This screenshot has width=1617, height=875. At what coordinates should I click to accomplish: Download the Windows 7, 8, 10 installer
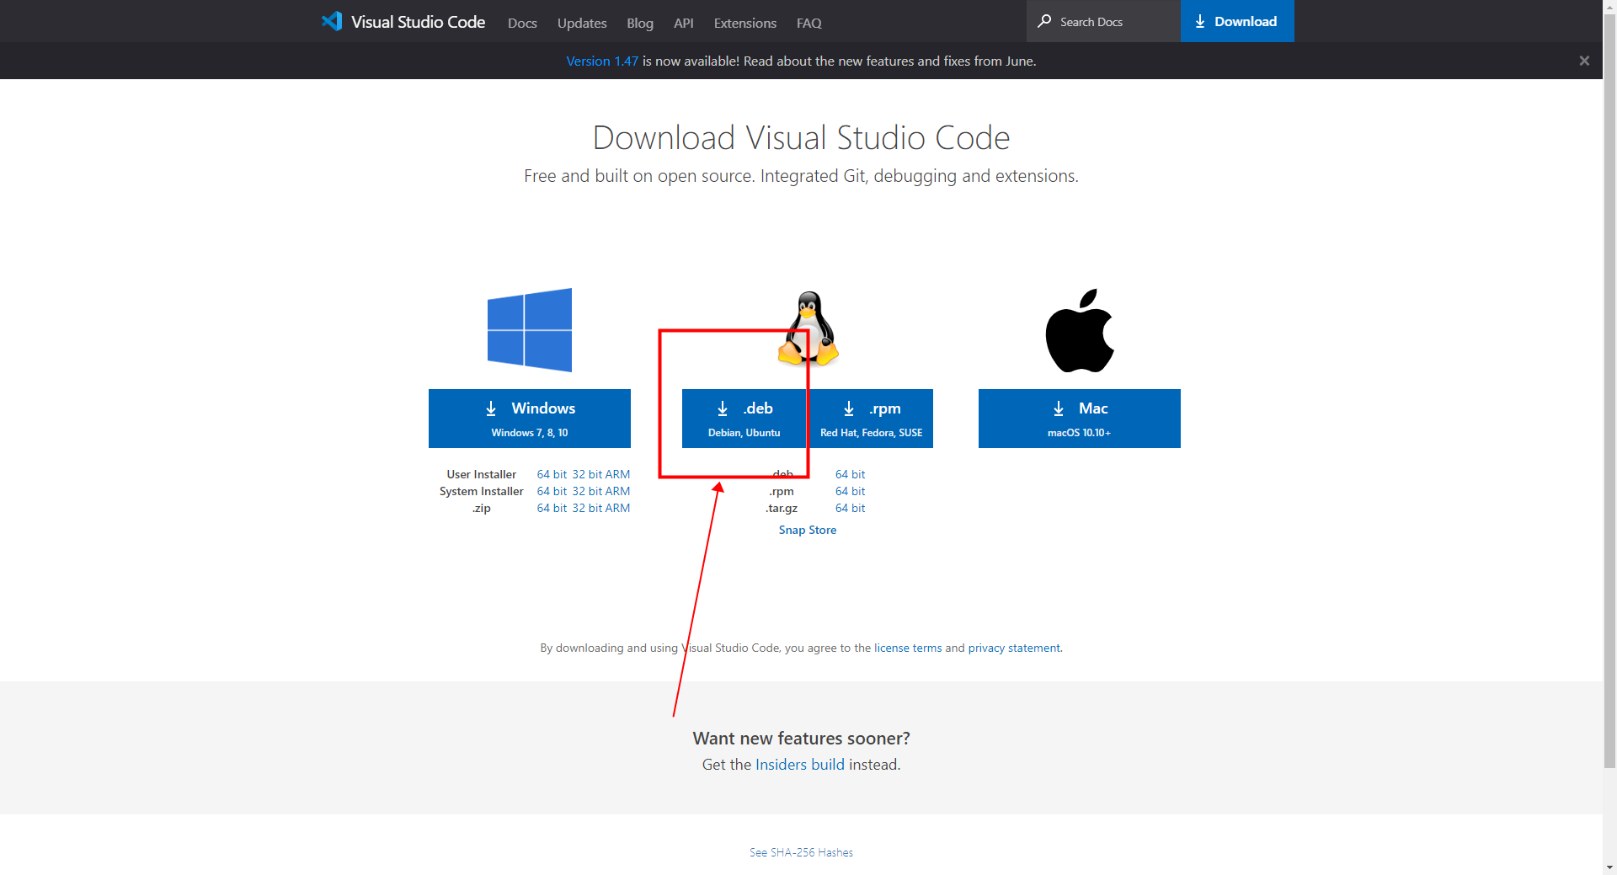tap(530, 419)
